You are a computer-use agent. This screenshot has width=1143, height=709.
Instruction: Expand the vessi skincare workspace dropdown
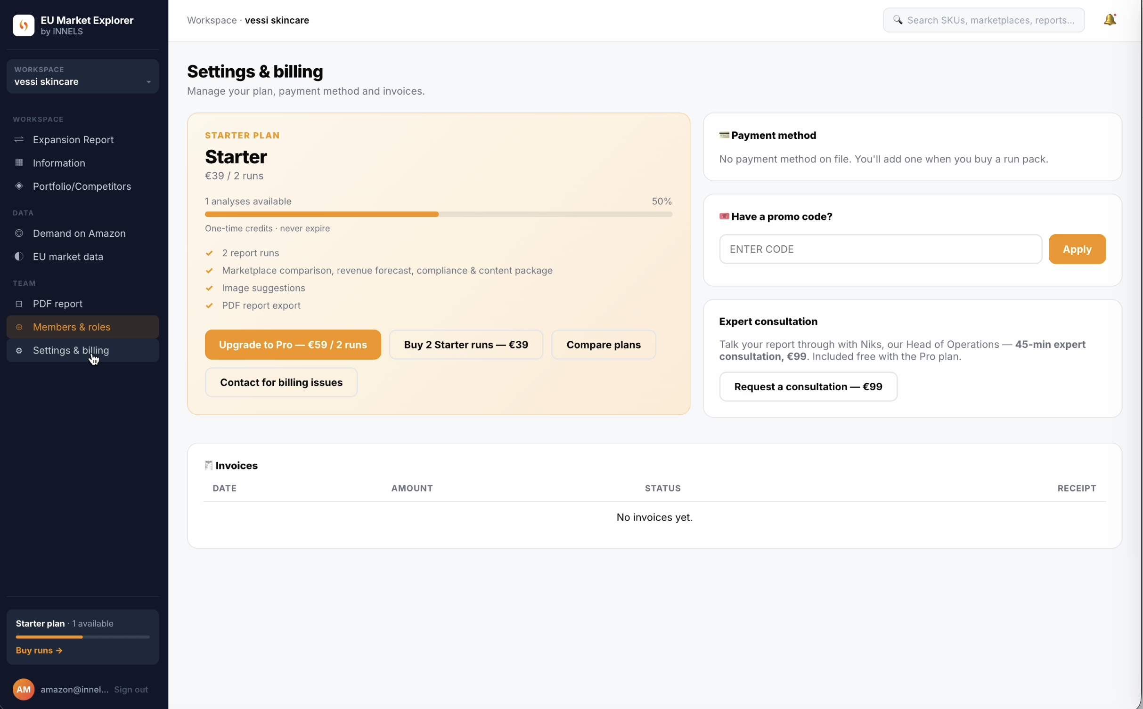pos(82,76)
